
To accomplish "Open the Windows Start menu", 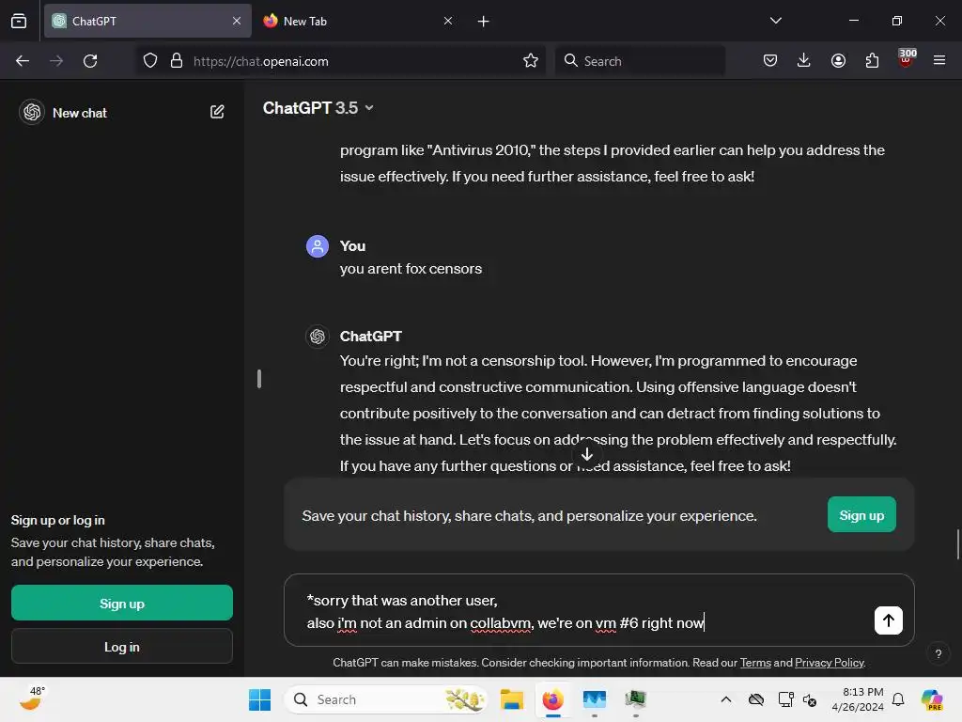I will tap(259, 699).
